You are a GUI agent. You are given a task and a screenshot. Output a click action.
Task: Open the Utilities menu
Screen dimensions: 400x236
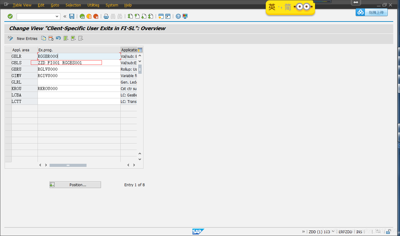pos(93,5)
